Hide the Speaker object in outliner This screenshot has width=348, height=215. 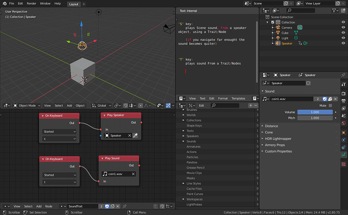coord(343,43)
